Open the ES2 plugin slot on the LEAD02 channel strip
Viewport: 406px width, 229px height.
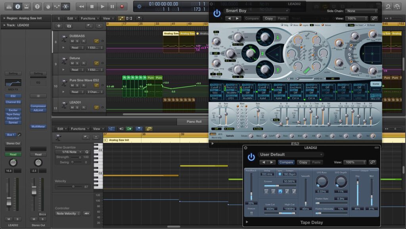[13, 96]
